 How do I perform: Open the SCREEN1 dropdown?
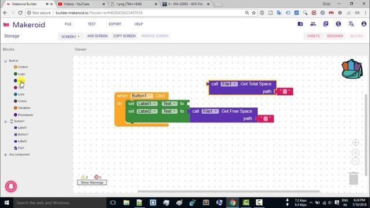pos(71,36)
